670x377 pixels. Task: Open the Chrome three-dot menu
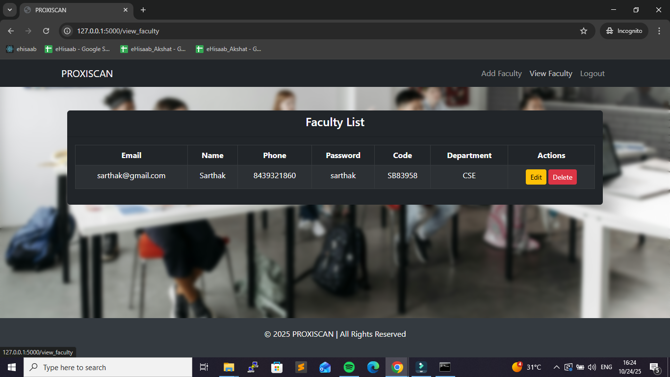point(659,31)
